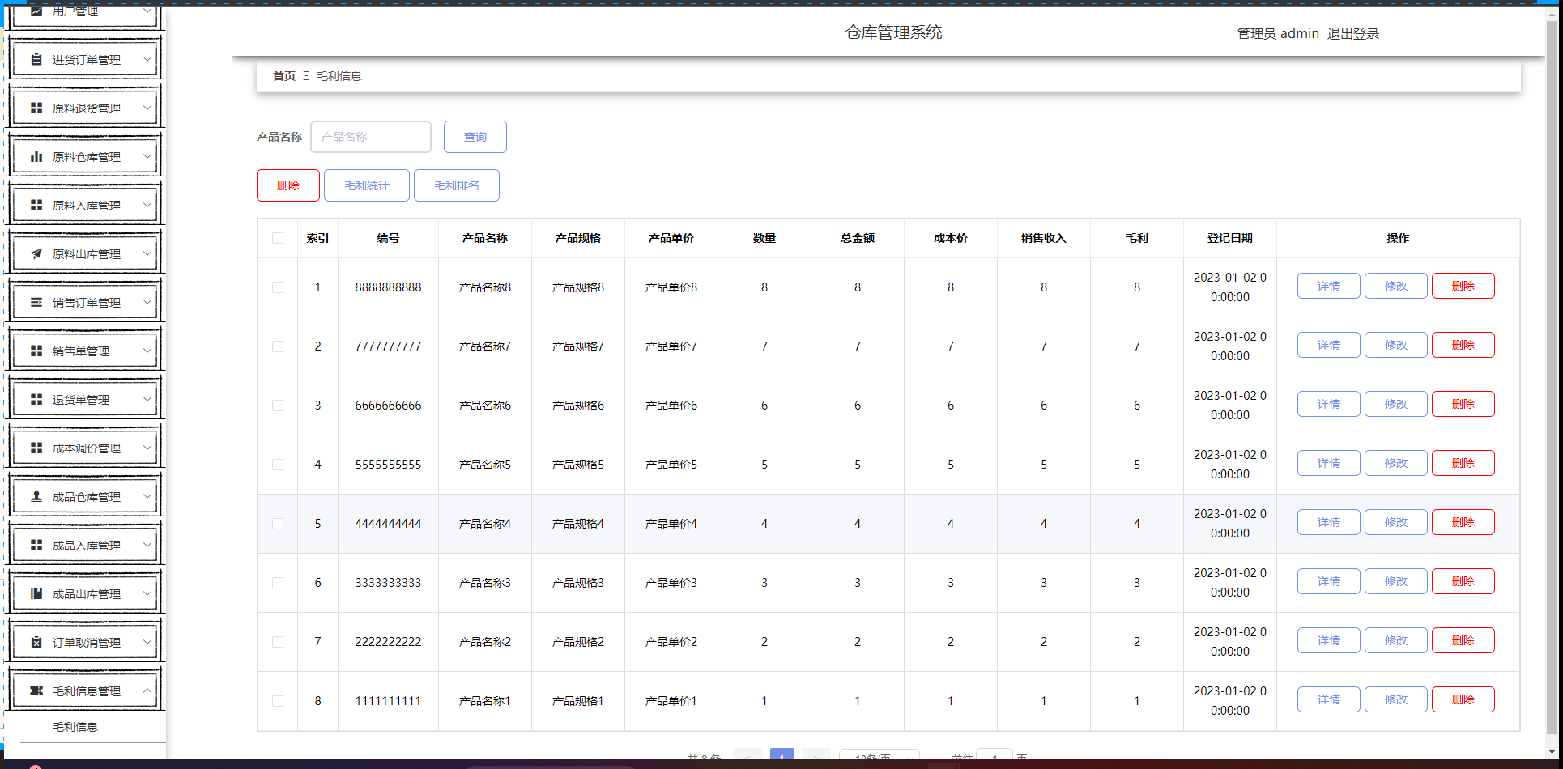
Task: Click 修改 for 产品名称4 row
Action: pyautogui.click(x=1396, y=522)
